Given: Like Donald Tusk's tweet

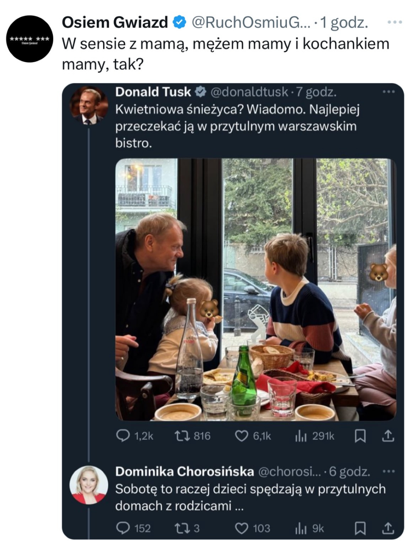Looking at the screenshot, I should point(242,436).
